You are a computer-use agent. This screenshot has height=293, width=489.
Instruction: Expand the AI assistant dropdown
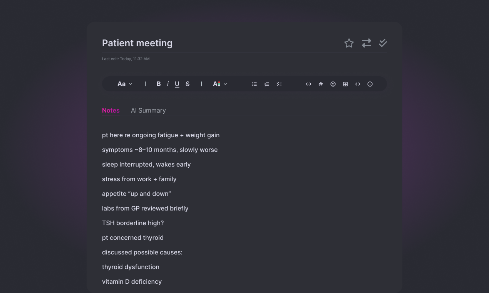pyautogui.click(x=219, y=84)
